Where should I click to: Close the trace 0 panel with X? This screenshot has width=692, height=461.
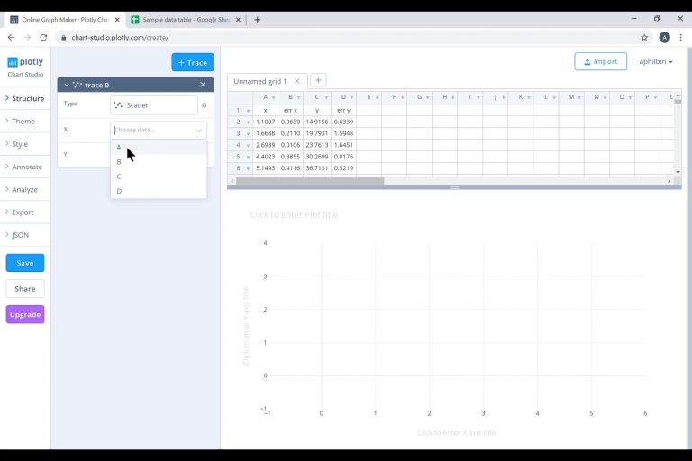pos(203,85)
